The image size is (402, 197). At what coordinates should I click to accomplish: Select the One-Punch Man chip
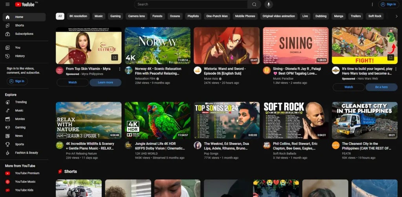coord(217,16)
